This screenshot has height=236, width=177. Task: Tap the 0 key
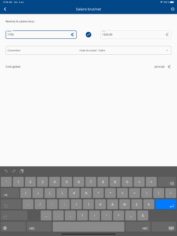click(127, 182)
